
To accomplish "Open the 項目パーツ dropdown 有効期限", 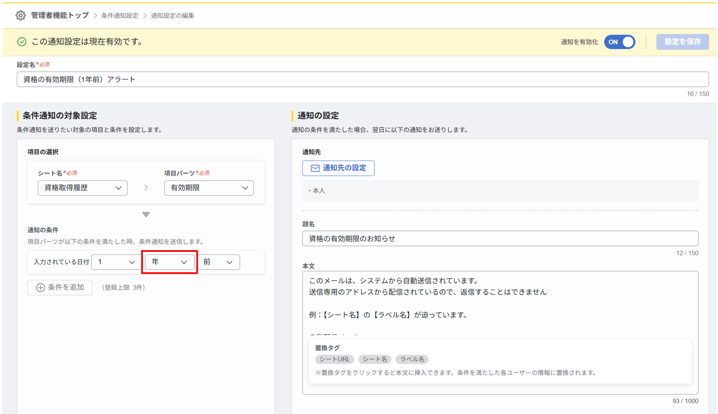I will point(209,188).
